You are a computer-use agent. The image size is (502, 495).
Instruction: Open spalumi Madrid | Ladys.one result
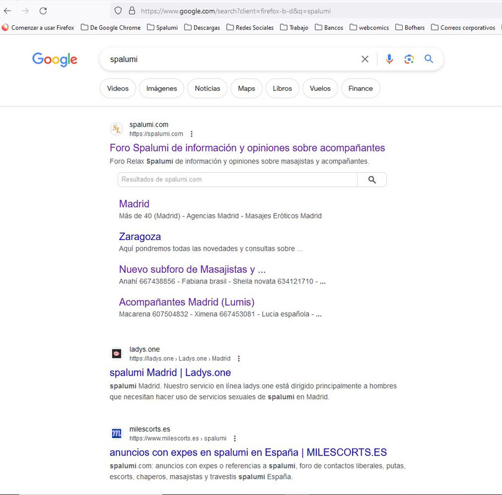point(170,372)
